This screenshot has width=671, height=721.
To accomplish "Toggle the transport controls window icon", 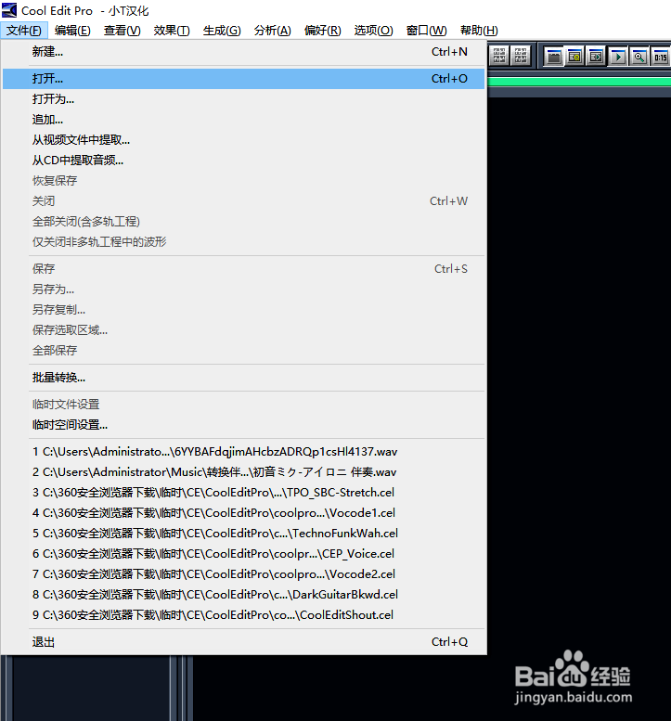I will click(618, 57).
